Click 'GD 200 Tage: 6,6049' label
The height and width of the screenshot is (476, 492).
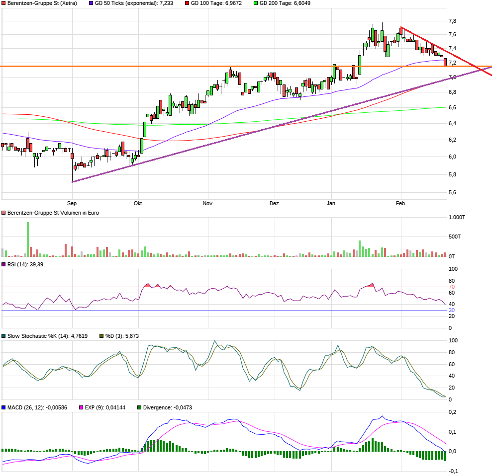[x=285, y=3]
